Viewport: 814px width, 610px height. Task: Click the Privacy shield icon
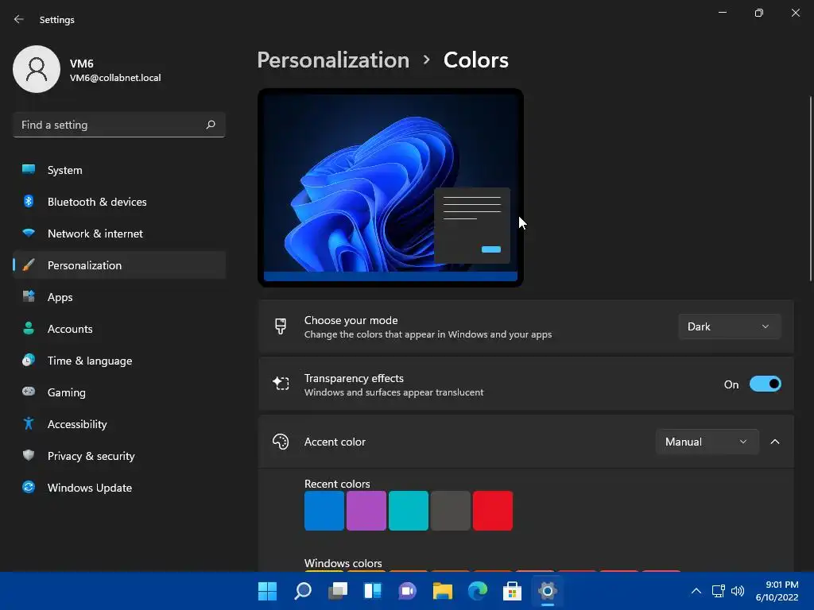[x=29, y=455]
